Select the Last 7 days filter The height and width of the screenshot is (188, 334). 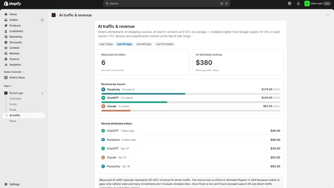tap(106, 44)
